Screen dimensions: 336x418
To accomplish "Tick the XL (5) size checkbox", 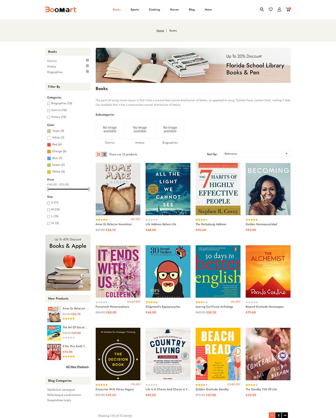I will click(x=48, y=223).
